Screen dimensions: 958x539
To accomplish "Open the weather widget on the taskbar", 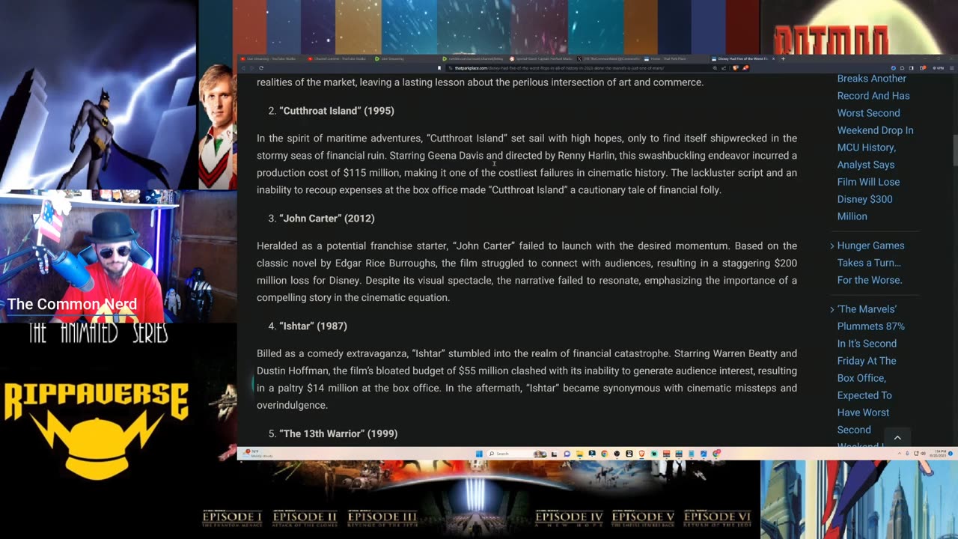I will click(256, 454).
